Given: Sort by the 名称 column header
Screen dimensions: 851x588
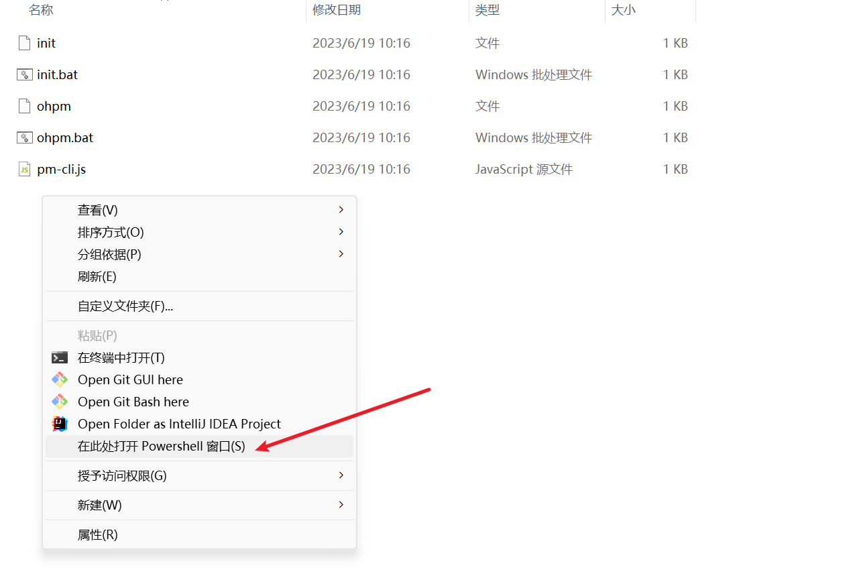Looking at the screenshot, I should pyautogui.click(x=41, y=10).
